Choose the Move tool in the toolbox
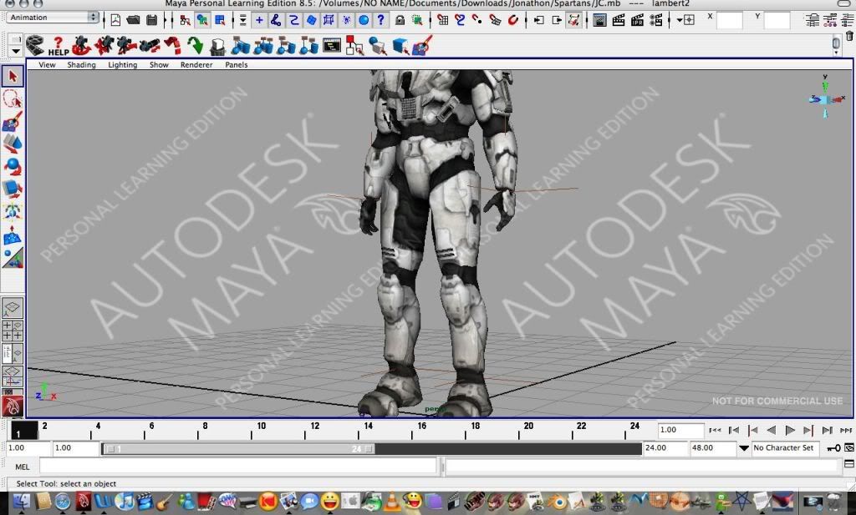This screenshot has width=856, height=515. (13, 144)
